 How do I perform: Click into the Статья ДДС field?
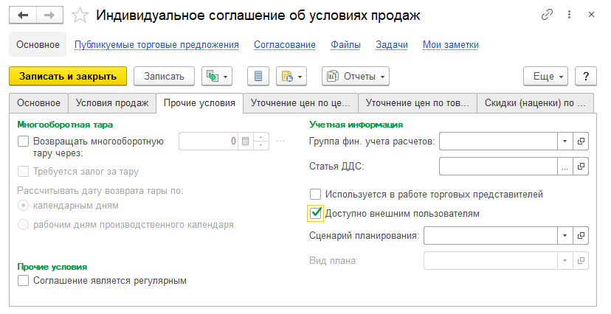[x=499, y=167]
